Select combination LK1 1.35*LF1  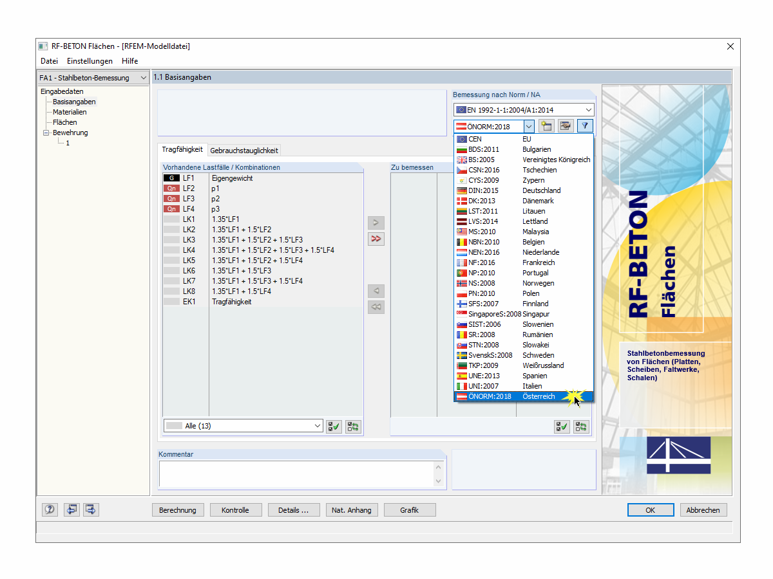point(263,219)
